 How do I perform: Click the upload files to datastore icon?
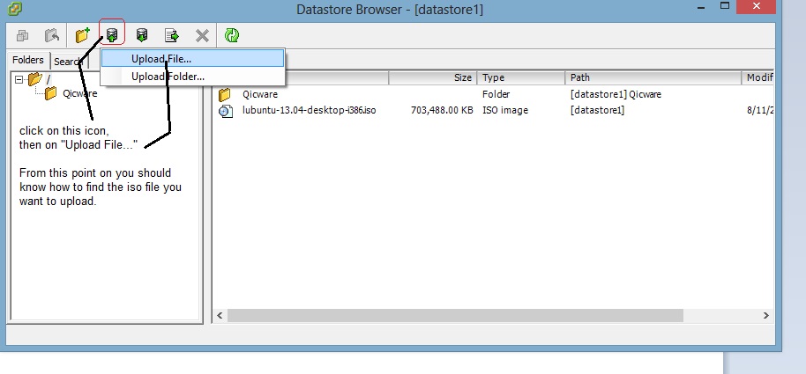[112, 36]
